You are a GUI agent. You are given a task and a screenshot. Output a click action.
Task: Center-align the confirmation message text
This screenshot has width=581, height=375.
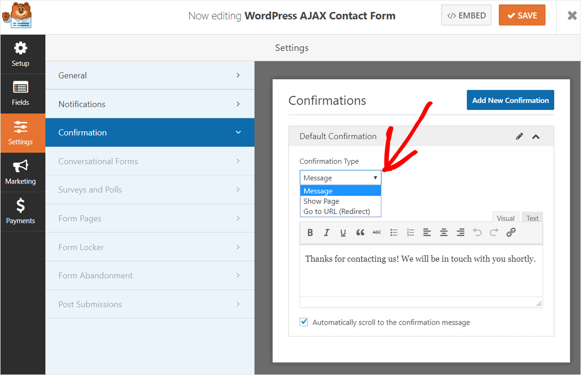click(444, 232)
